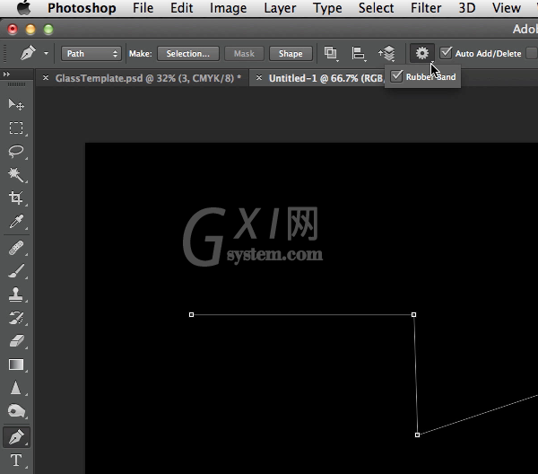Click the Make Selection... button
The width and height of the screenshot is (538, 474).
(188, 54)
